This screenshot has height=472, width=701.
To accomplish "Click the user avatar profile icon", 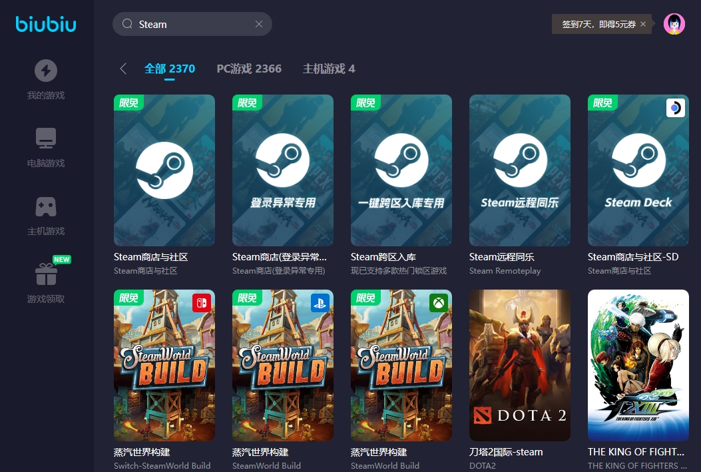I will [x=674, y=24].
